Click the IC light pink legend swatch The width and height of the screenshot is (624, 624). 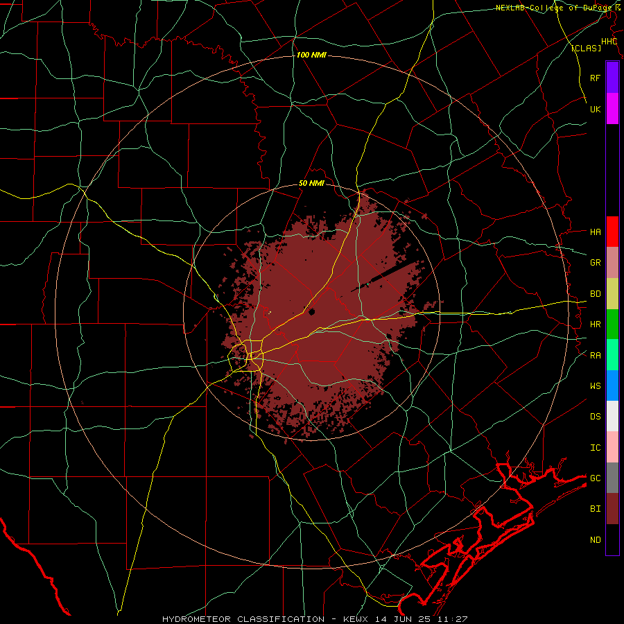pyautogui.click(x=612, y=447)
